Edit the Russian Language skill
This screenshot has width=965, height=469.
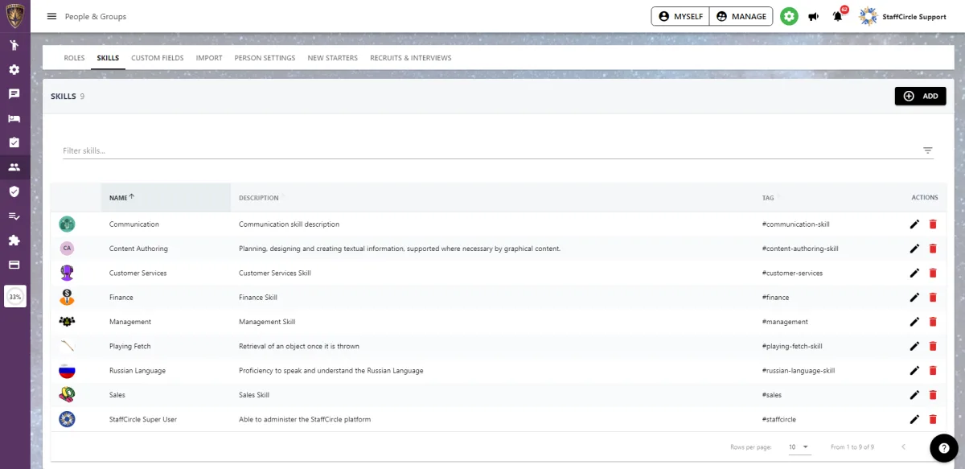[x=914, y=371]
